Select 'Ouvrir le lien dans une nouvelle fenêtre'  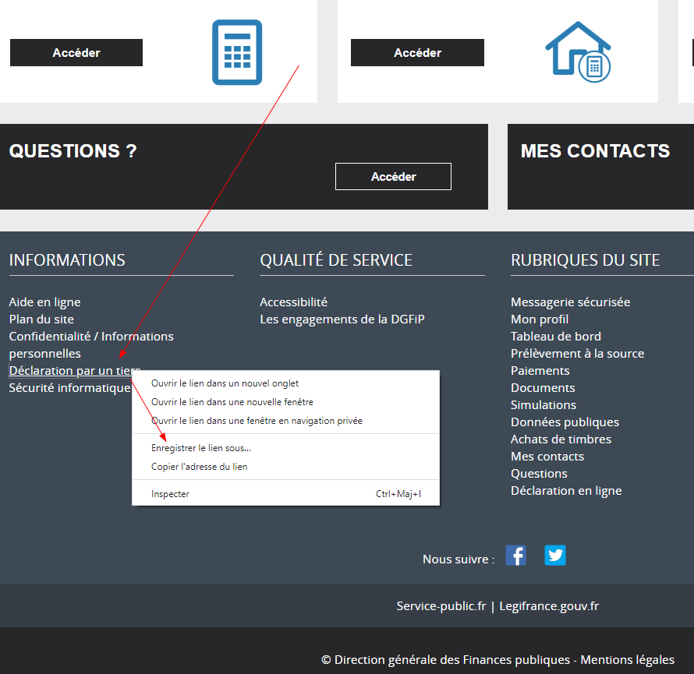point(232,402)
